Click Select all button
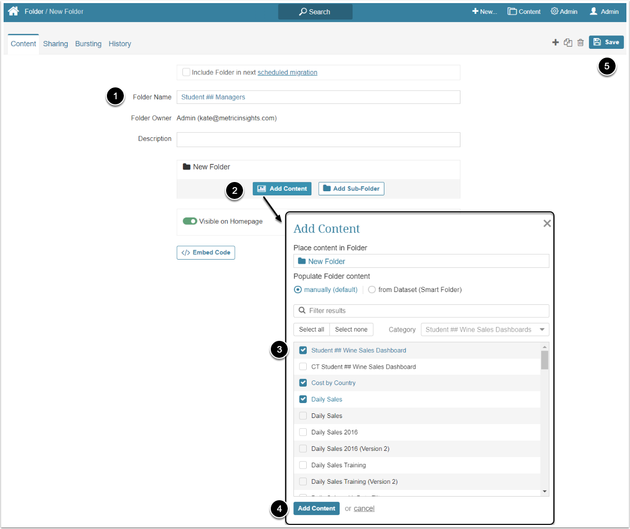The image size is (630, 529). tap(311, 330)
